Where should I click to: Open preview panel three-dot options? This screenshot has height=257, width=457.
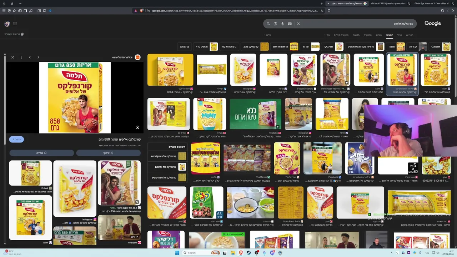click(x=21, y=57)
